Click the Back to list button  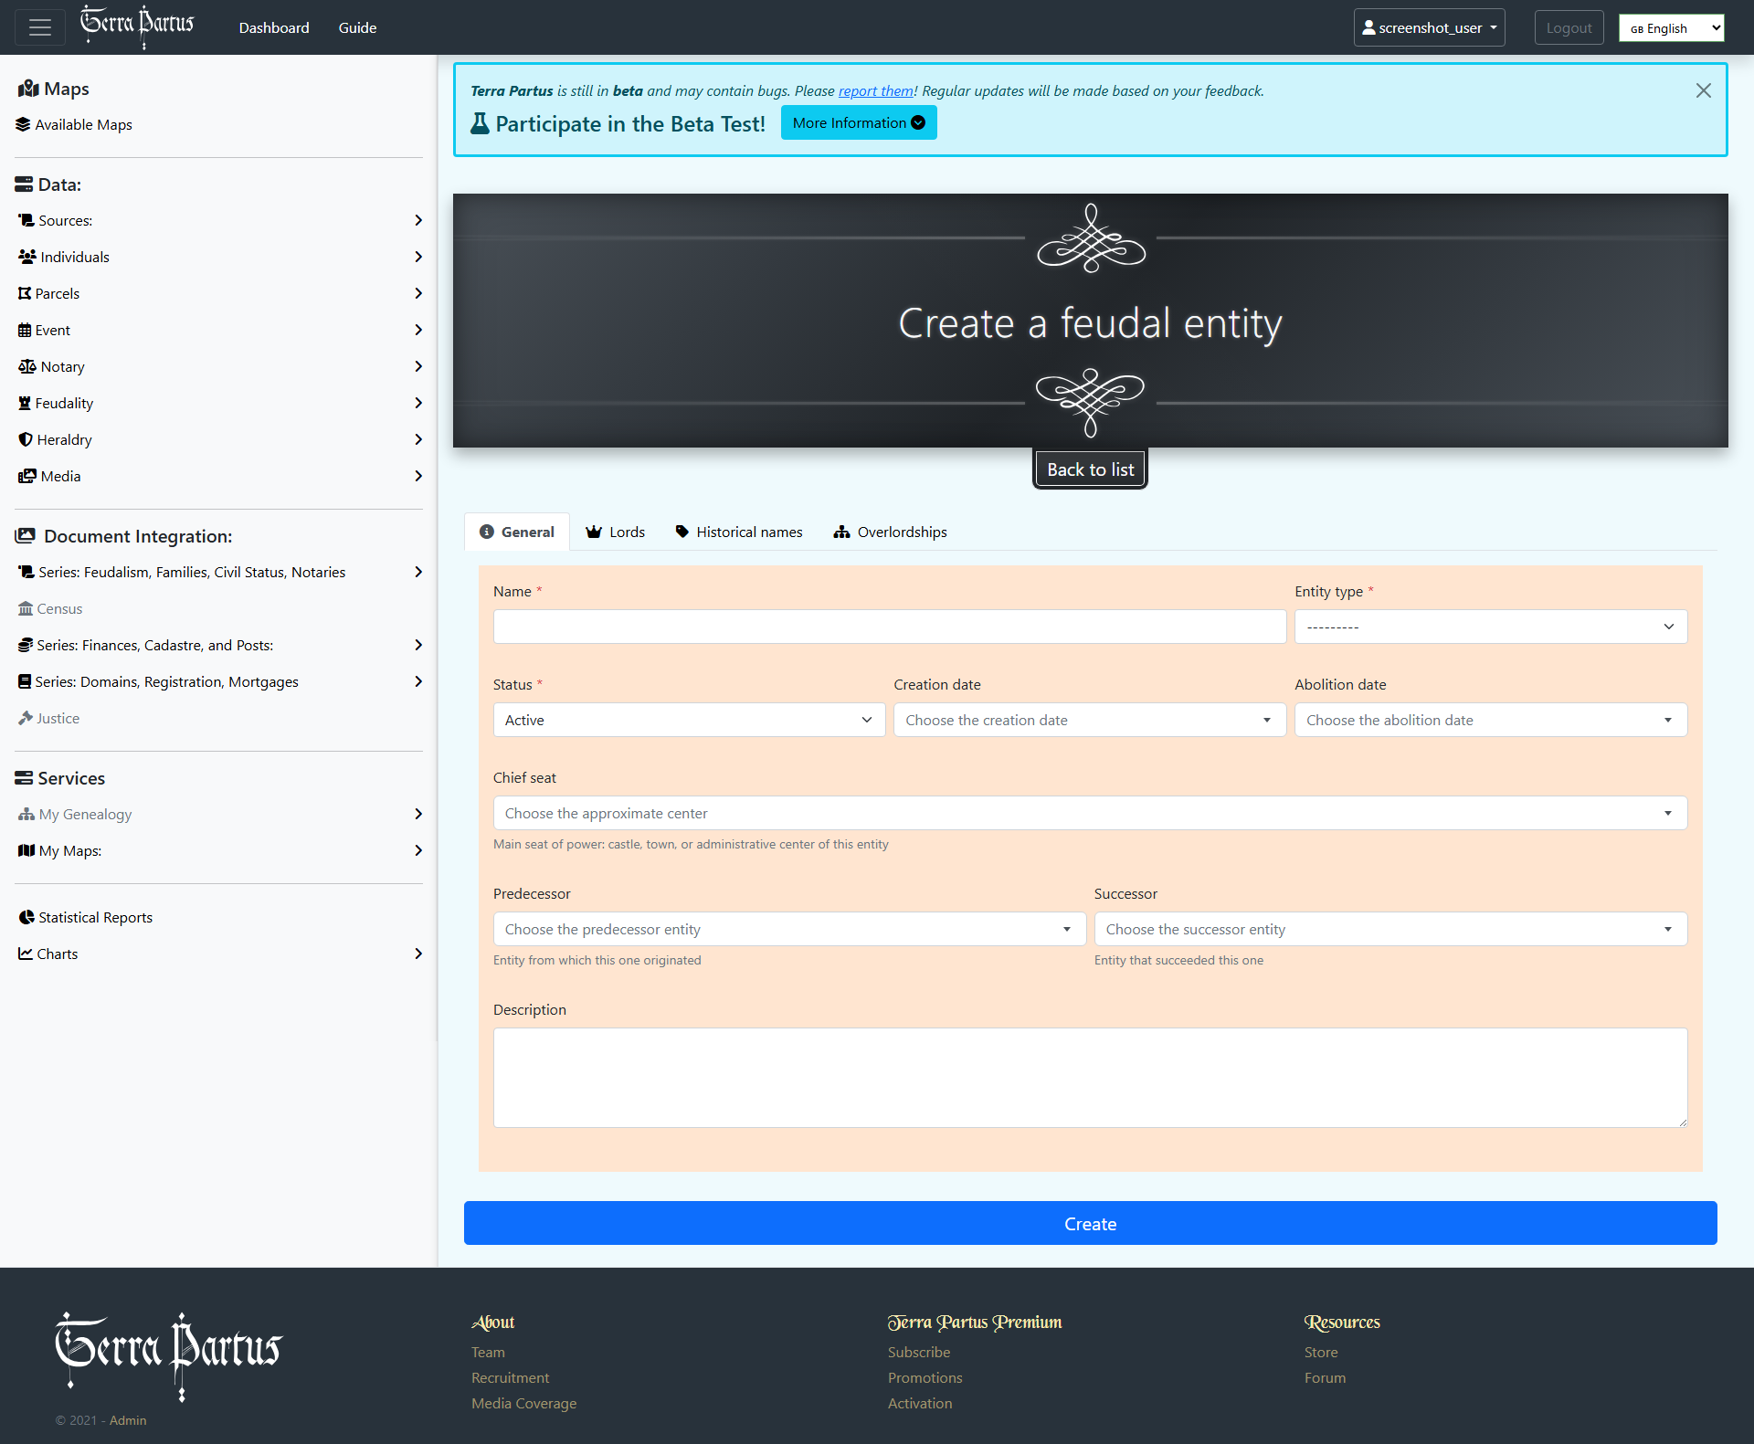coord(1090,469)
